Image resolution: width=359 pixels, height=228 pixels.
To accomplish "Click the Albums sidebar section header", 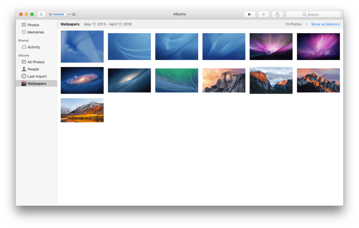I will click(x=24, y=55).
